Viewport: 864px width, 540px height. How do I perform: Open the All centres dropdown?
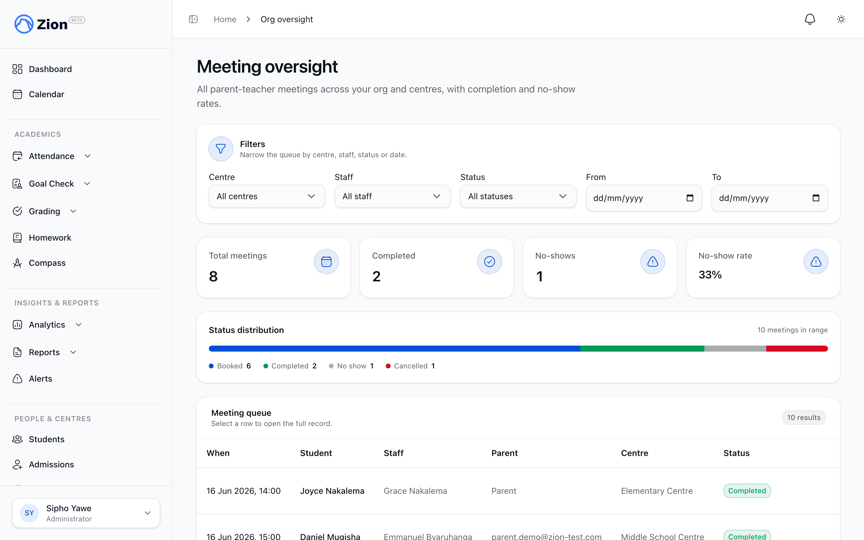tap(267, 196)
